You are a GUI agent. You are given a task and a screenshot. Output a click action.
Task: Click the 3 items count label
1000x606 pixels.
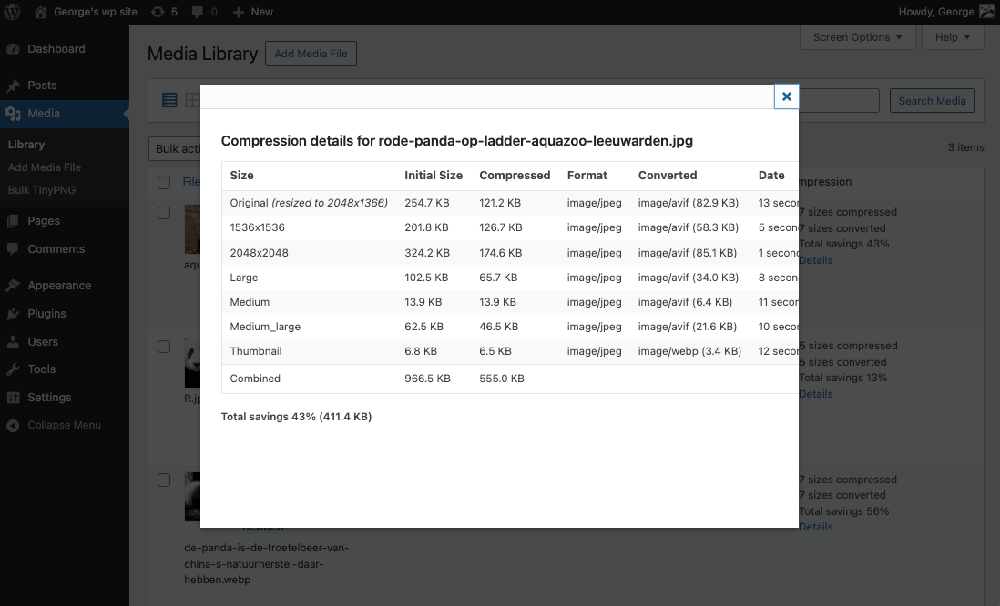pos(965,147)
